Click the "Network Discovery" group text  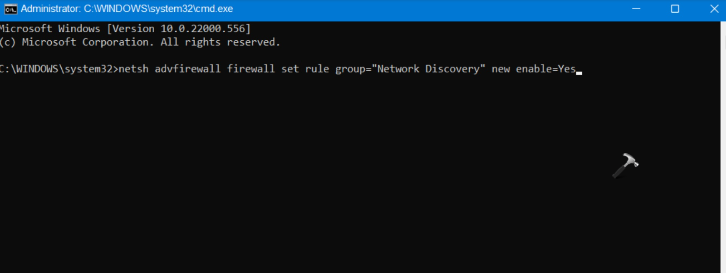click(428, 69)
